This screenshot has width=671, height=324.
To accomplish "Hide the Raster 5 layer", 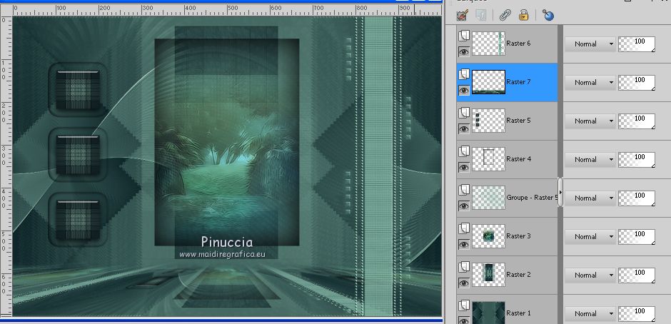I will pyautogui.click(x=464, y=129).
